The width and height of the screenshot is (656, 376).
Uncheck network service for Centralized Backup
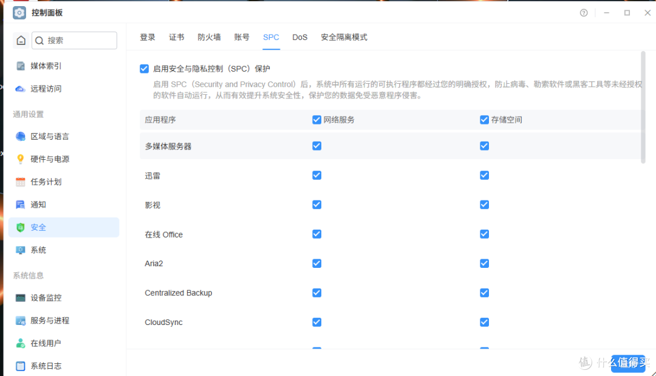[x=316, y=293]
